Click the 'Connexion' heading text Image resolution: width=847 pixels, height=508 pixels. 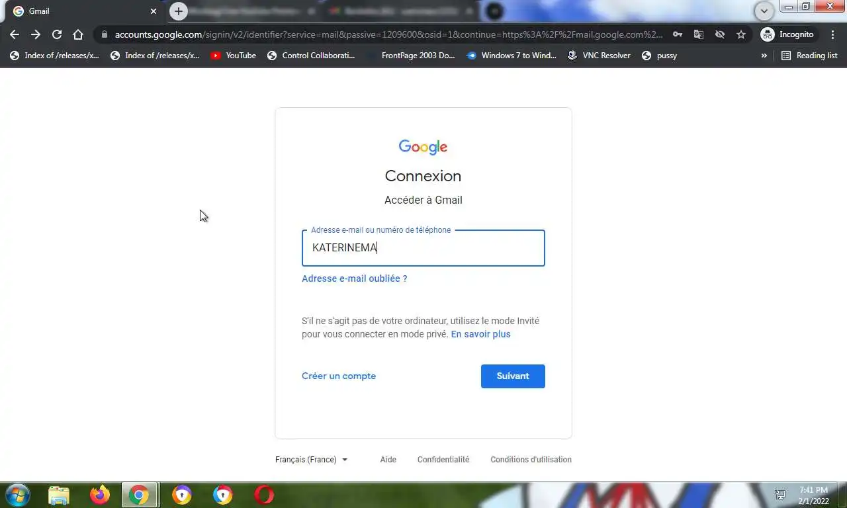point(423,176)
